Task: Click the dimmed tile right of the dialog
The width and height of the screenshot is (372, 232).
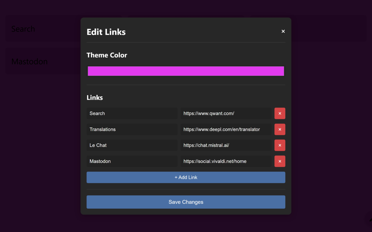Action: coord(328,29)
